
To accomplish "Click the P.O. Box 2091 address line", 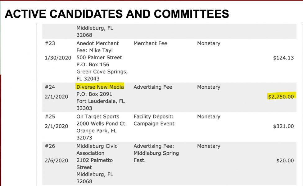I will 94,94.
